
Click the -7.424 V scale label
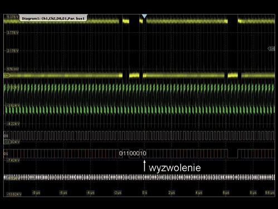click(13, 160)
